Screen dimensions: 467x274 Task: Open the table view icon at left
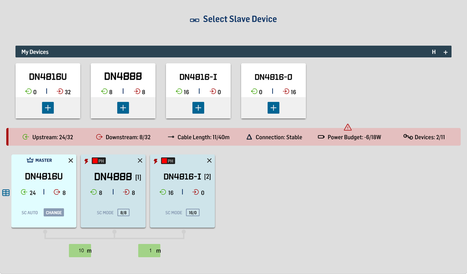(x=6, y=192)
